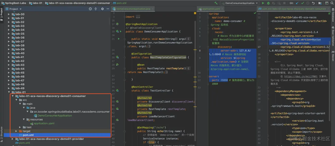Screen dimensions: 335x146
Task: Click labx-01 breadcrumb in navigation bar
Action: click(35, 3)
